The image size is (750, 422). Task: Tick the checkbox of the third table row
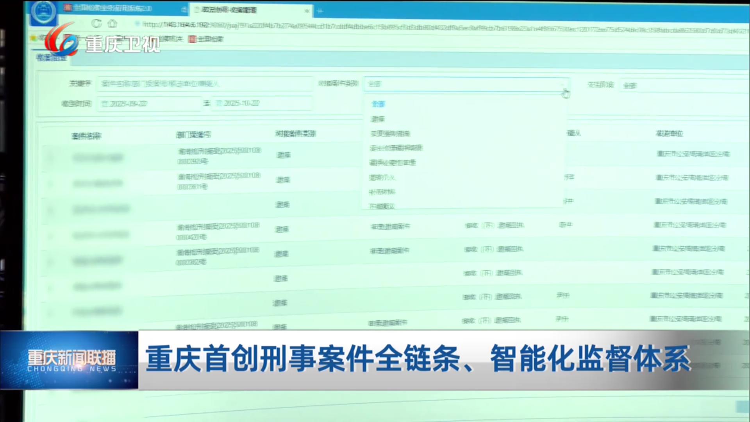[51, 210]
